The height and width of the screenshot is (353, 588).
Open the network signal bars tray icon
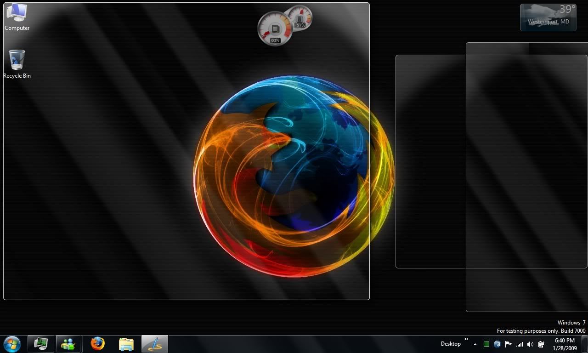point(520,344)
